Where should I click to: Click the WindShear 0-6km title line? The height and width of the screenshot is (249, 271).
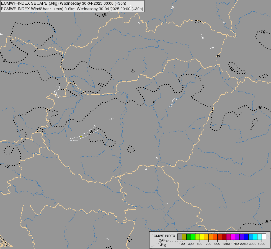(x=72, y=9)
